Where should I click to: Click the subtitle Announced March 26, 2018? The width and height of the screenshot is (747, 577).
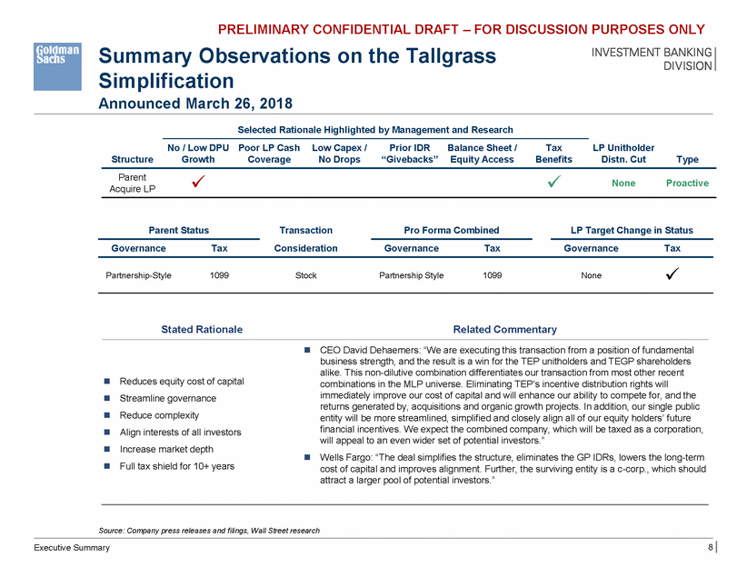[195, 104]
